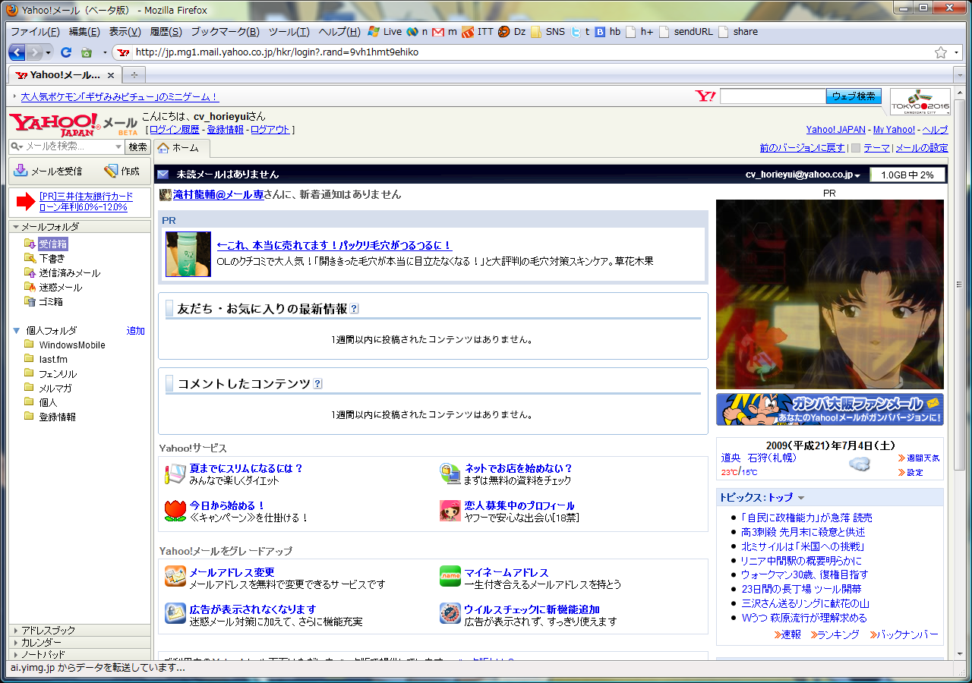Open the Dz bookmark
Screen dimensions: 972x683
[512, 32]
